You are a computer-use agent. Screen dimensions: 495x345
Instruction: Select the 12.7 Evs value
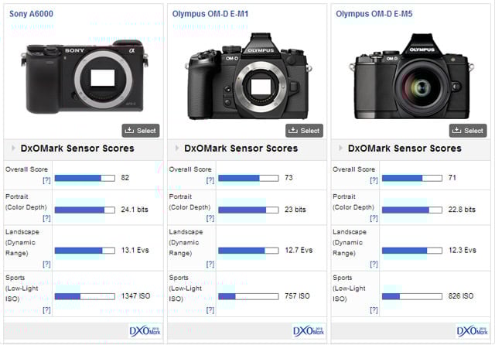point(299,251)
